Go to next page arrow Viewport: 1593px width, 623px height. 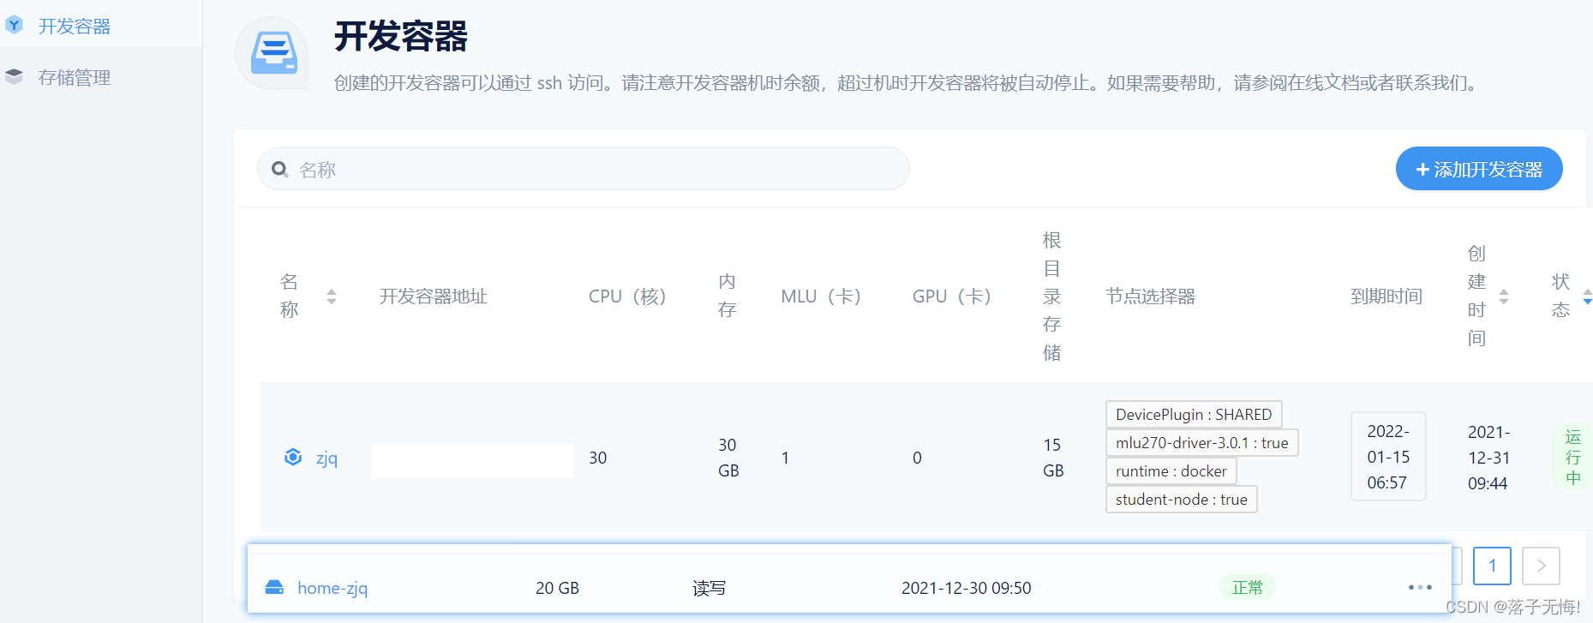[1541, 566]
